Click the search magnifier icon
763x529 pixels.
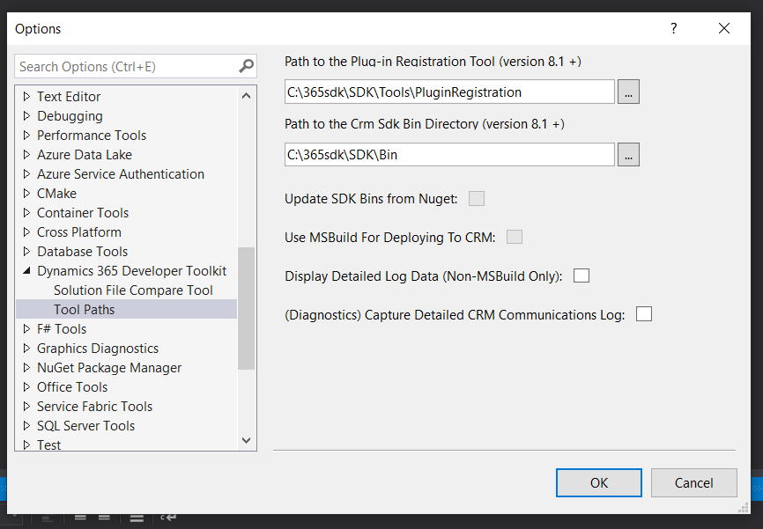[x=246, y=66]
